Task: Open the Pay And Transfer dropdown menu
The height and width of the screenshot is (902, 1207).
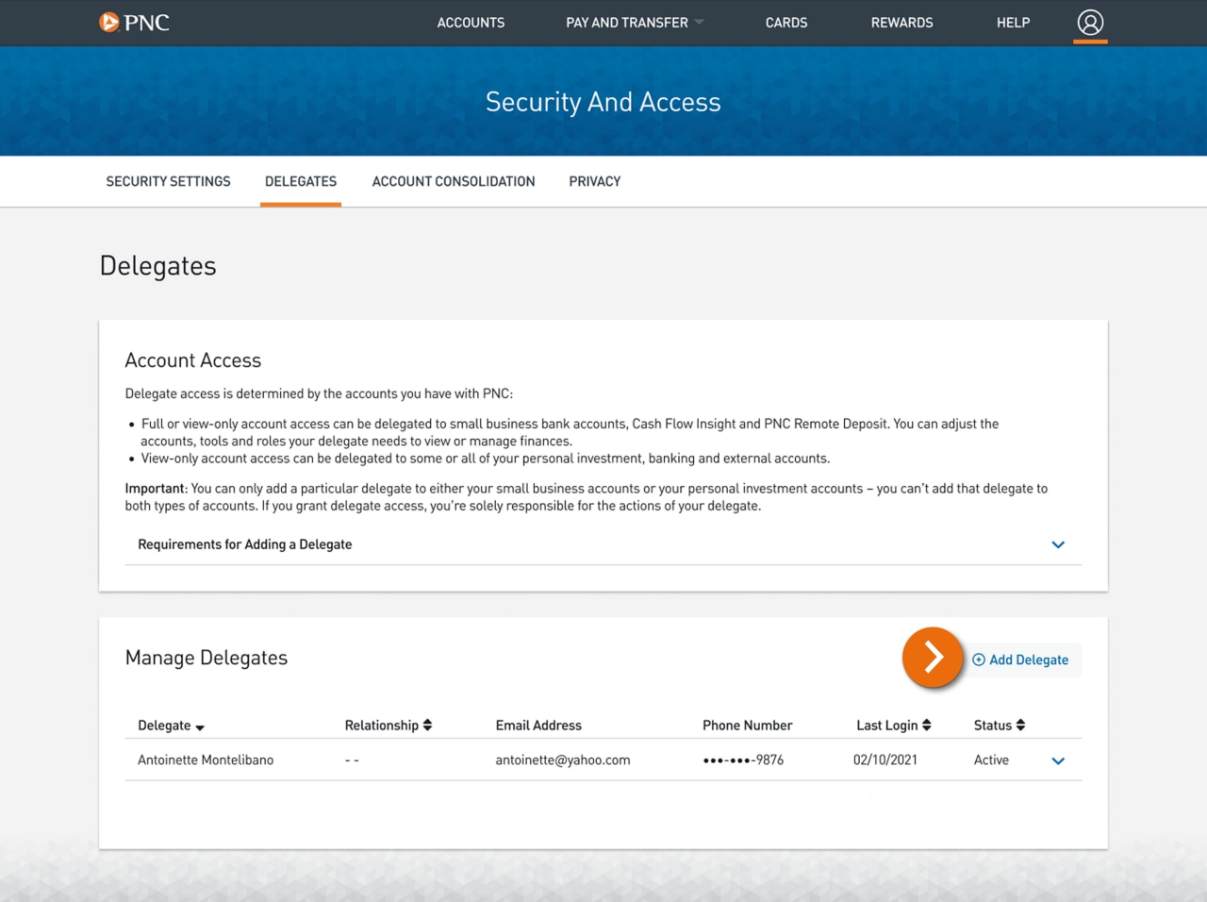Action: pyautogui.click(x=634, y=23)
